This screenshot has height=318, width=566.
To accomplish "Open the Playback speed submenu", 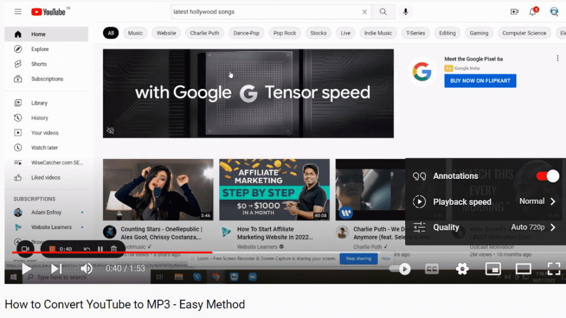I will coord(485,202).
